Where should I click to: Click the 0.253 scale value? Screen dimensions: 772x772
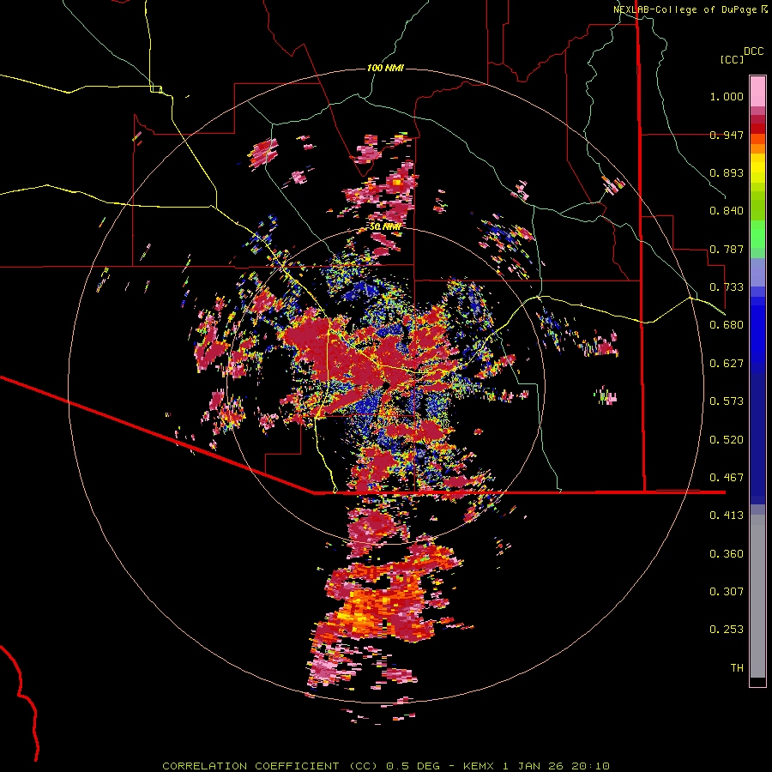coord(727,630)
